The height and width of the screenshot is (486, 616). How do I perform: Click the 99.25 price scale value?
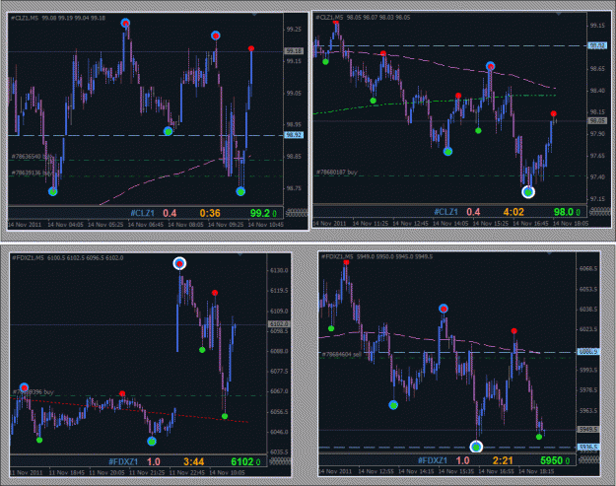(294, 30)
